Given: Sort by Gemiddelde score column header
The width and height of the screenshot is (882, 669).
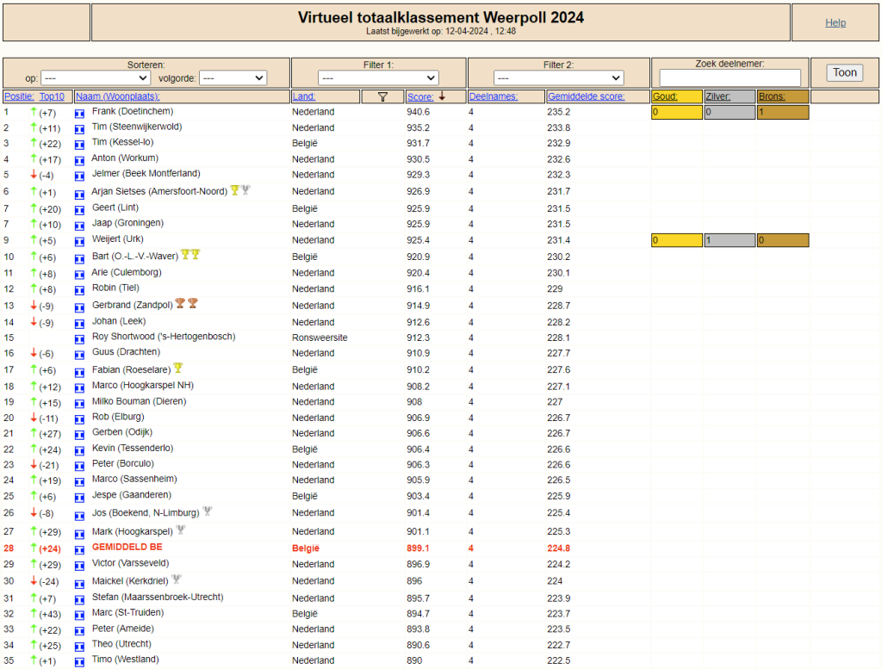Looking at the screenshot, I should click(586, 96).
